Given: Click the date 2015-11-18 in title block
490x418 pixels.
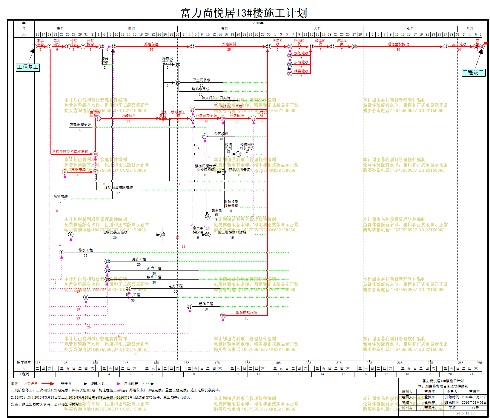Looking at the screenshot, I should (465, 413).
